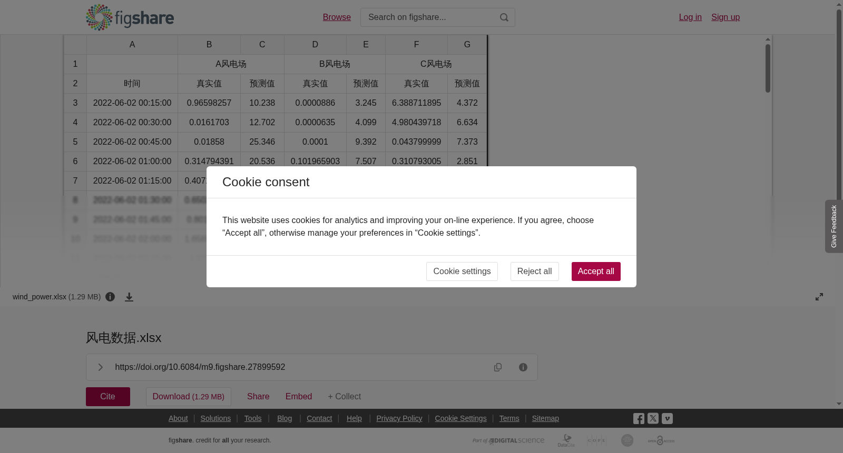The image size is (843, 453).
Task: Click the Browse link
Action: 337,17
